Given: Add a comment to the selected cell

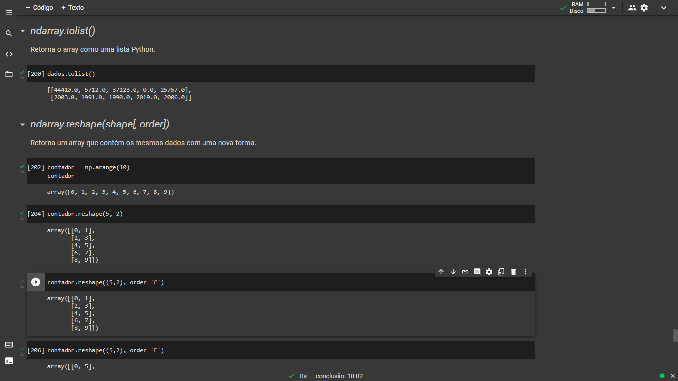Looking at the screenshot, I should [x=477, y=272].
